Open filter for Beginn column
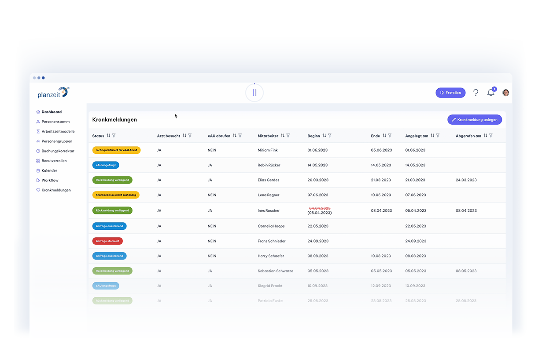 (330, 136)
